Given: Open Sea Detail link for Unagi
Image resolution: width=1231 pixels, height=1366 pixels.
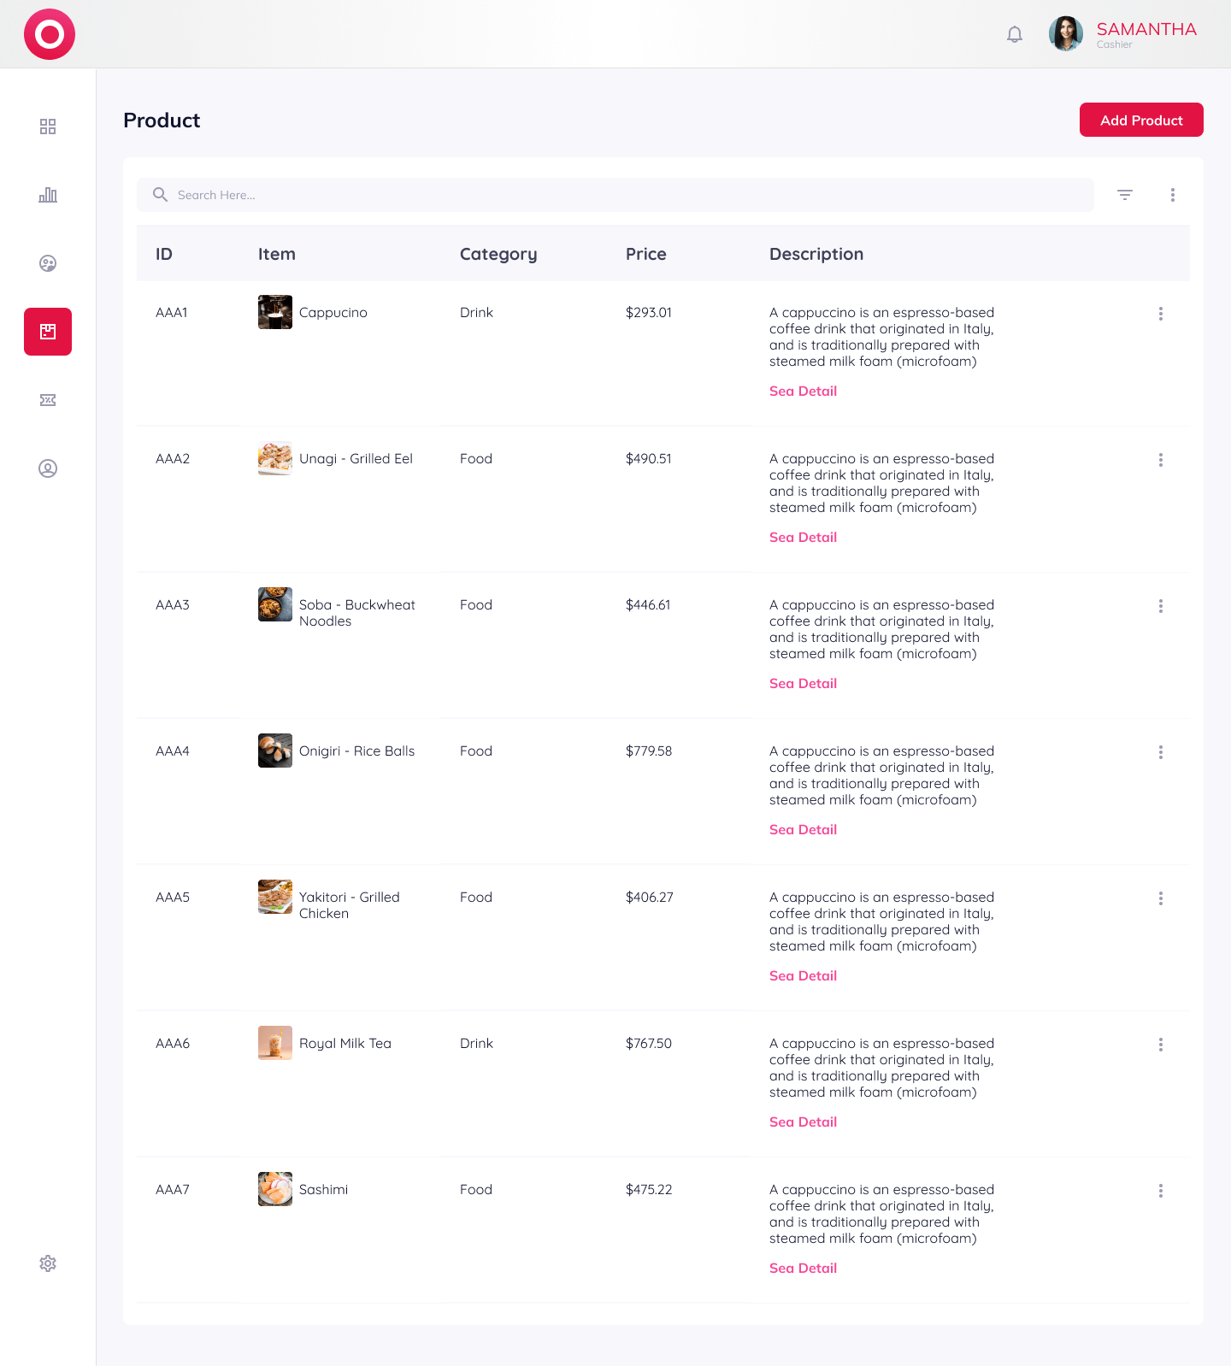Looking at the screenshot, I should (x=803, y=538).
